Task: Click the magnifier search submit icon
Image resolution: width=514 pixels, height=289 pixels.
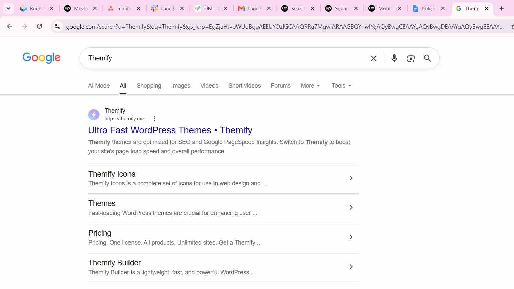Action: 427,58
